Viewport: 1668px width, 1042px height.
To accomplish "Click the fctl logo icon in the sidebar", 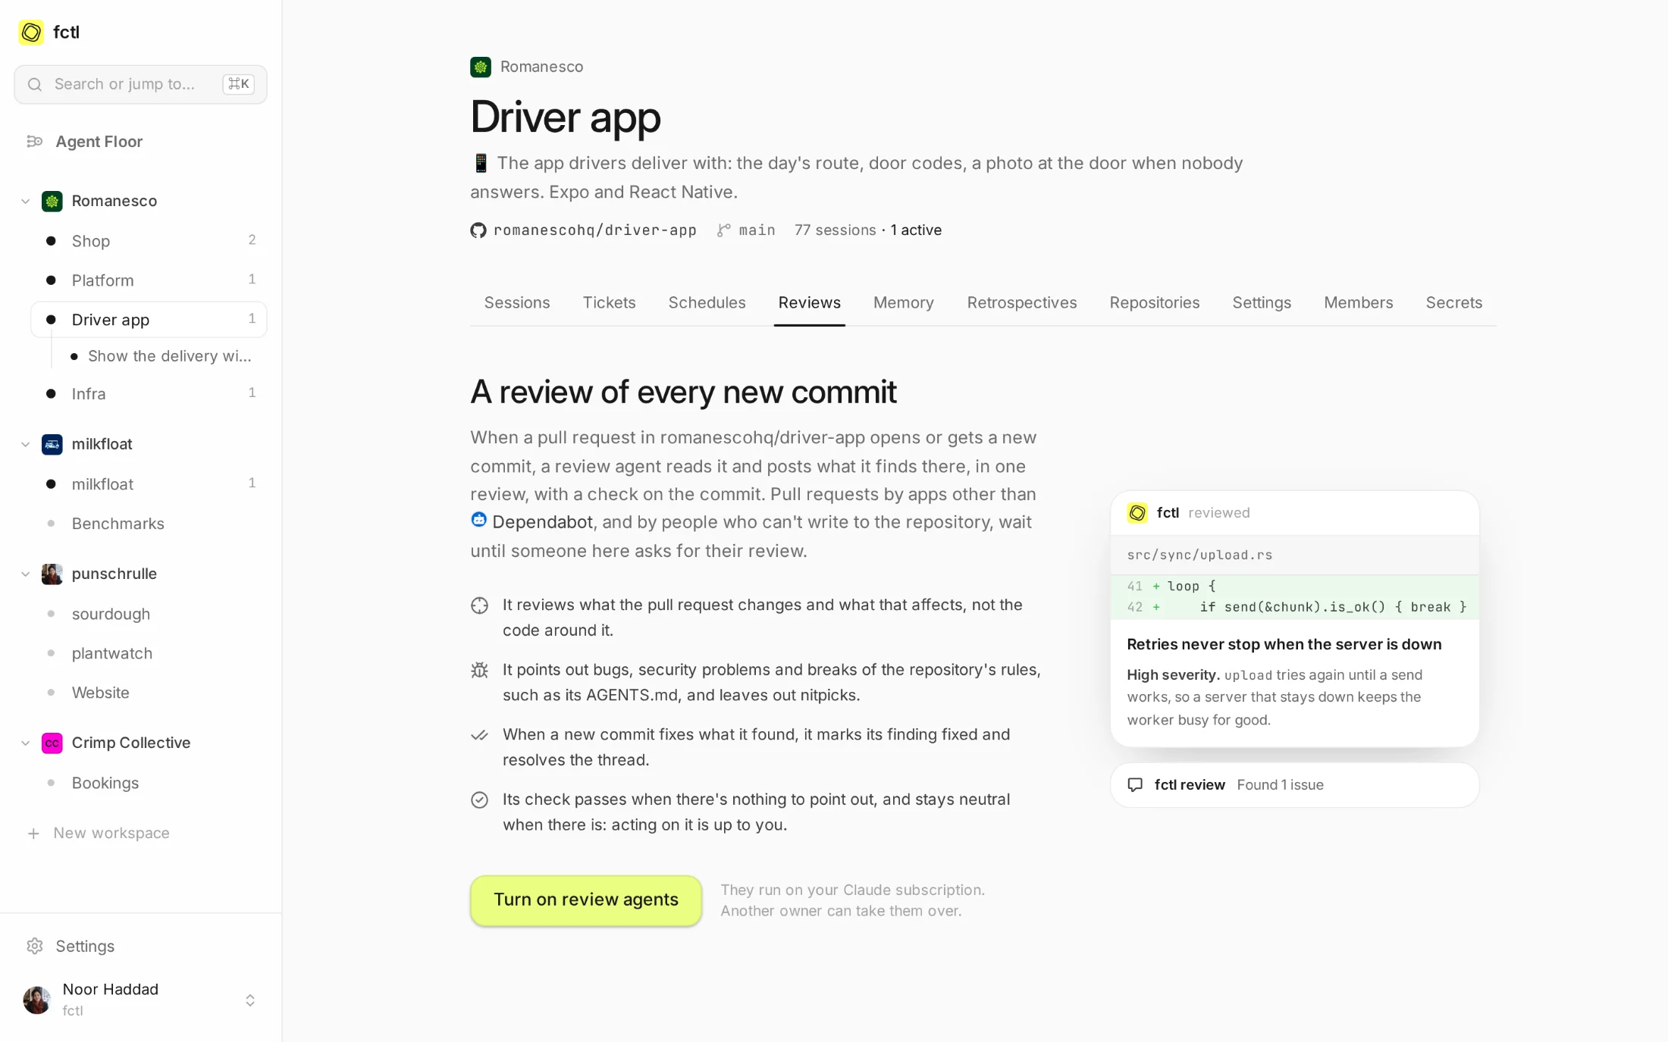I will (x=31, y=32).
